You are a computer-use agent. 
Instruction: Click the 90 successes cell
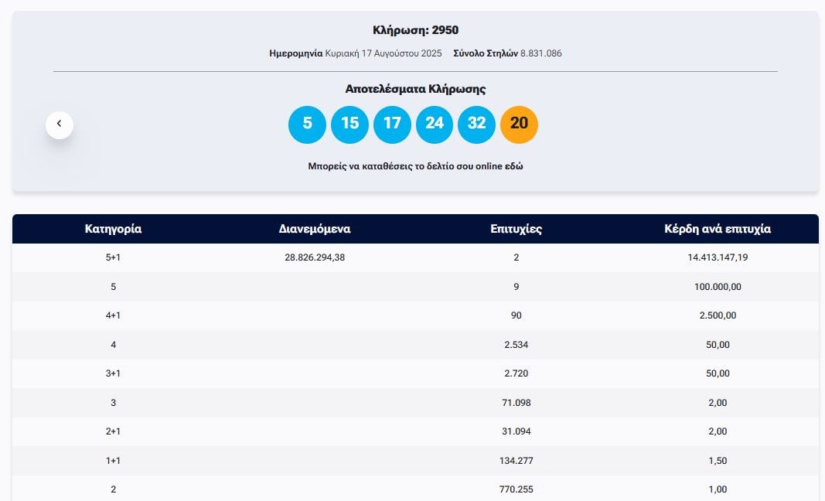(x=516, y=315)
